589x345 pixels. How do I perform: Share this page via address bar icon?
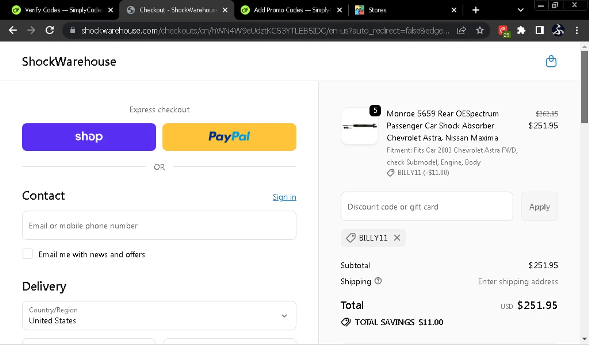click(461, 30)
